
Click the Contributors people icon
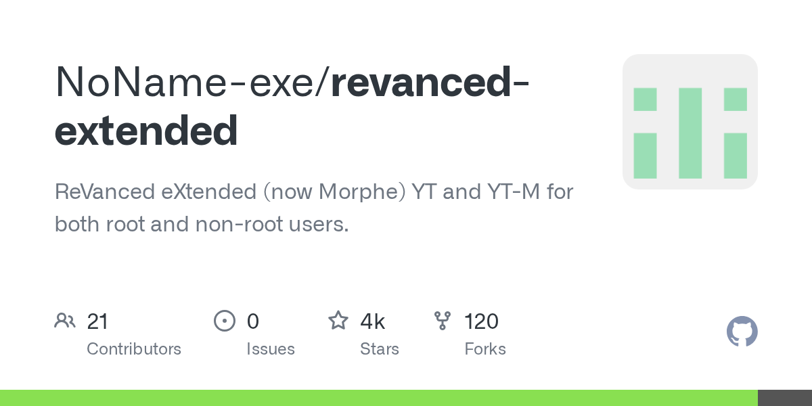point(65,320)
